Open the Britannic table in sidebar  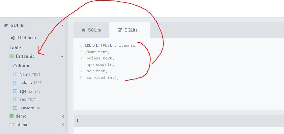pyautogui.click(x=25, y=56)
